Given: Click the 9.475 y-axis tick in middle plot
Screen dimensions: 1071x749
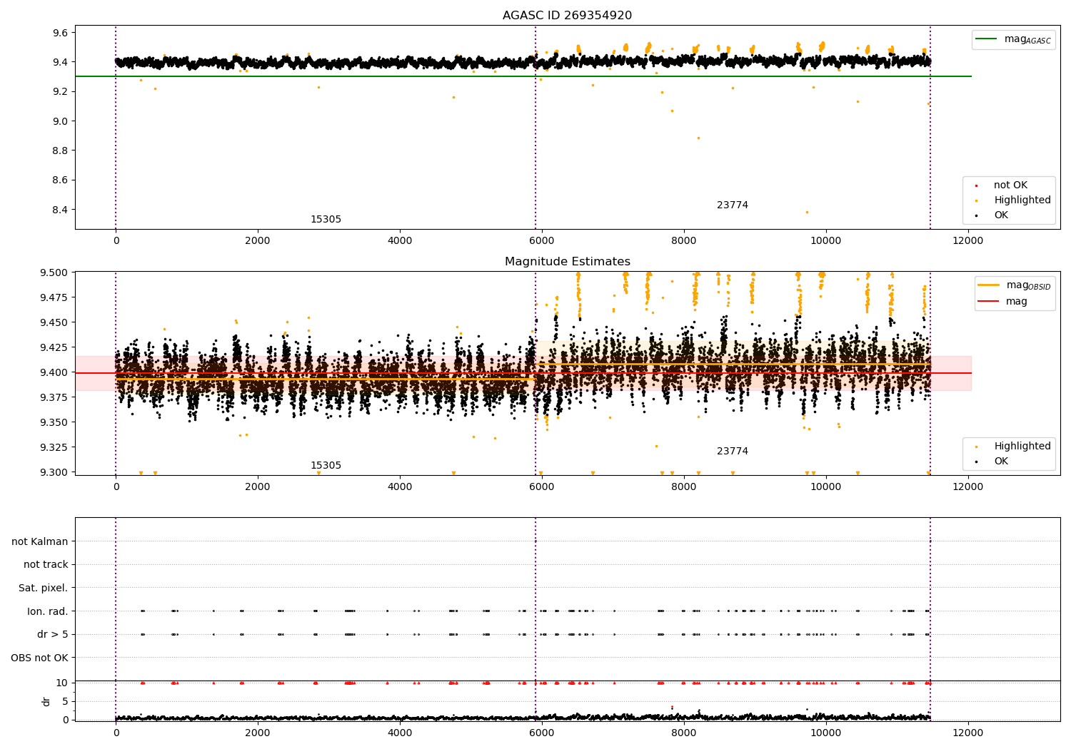Looking at the screenshot, I should [54, 297].
